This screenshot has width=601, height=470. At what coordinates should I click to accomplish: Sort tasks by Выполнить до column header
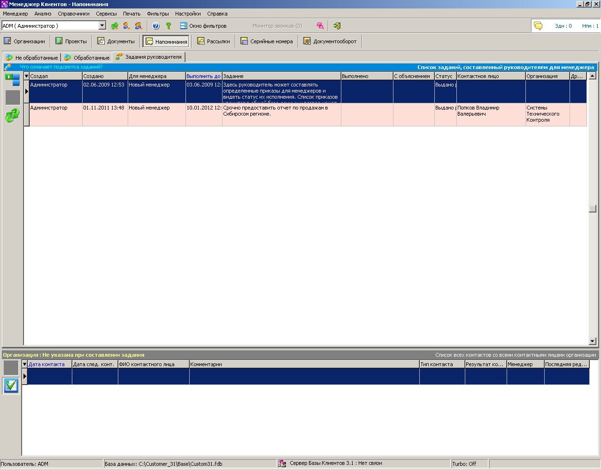[203, 76]
